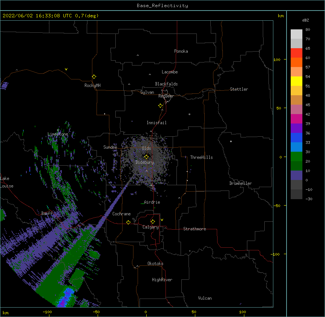Click the Limestone label

(58, 134)
